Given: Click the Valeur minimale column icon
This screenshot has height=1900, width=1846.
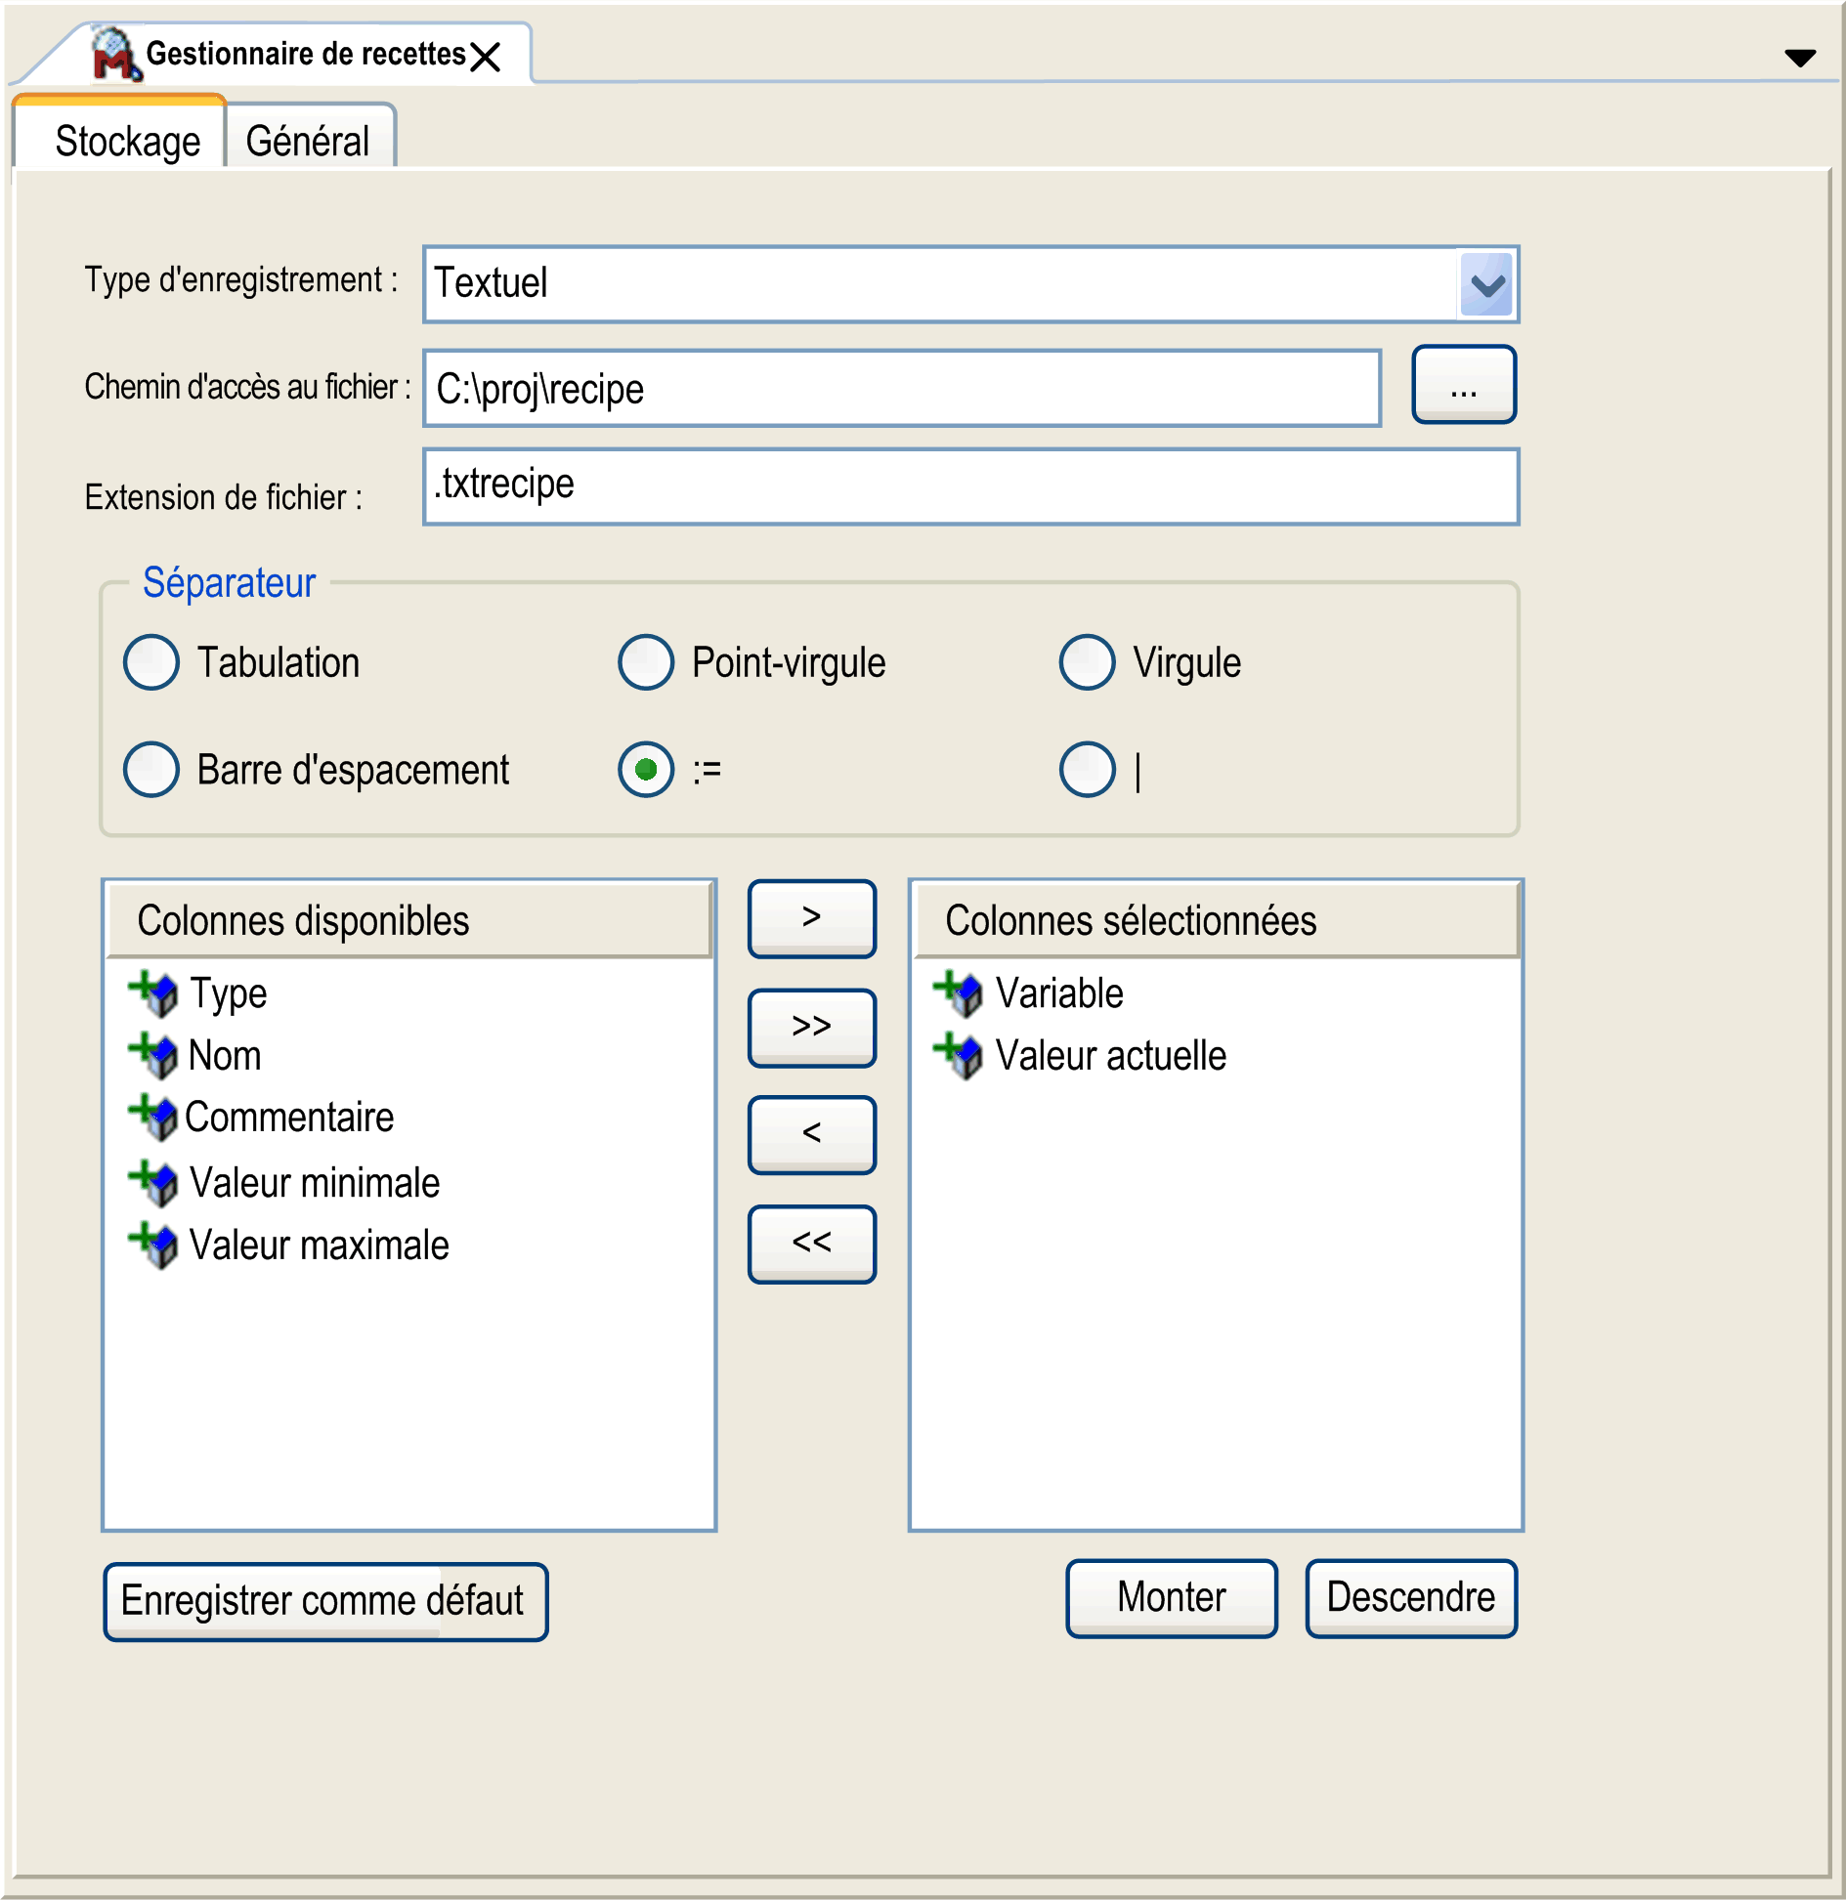Looking at the screenshot, I should (x=153, y=1182).
